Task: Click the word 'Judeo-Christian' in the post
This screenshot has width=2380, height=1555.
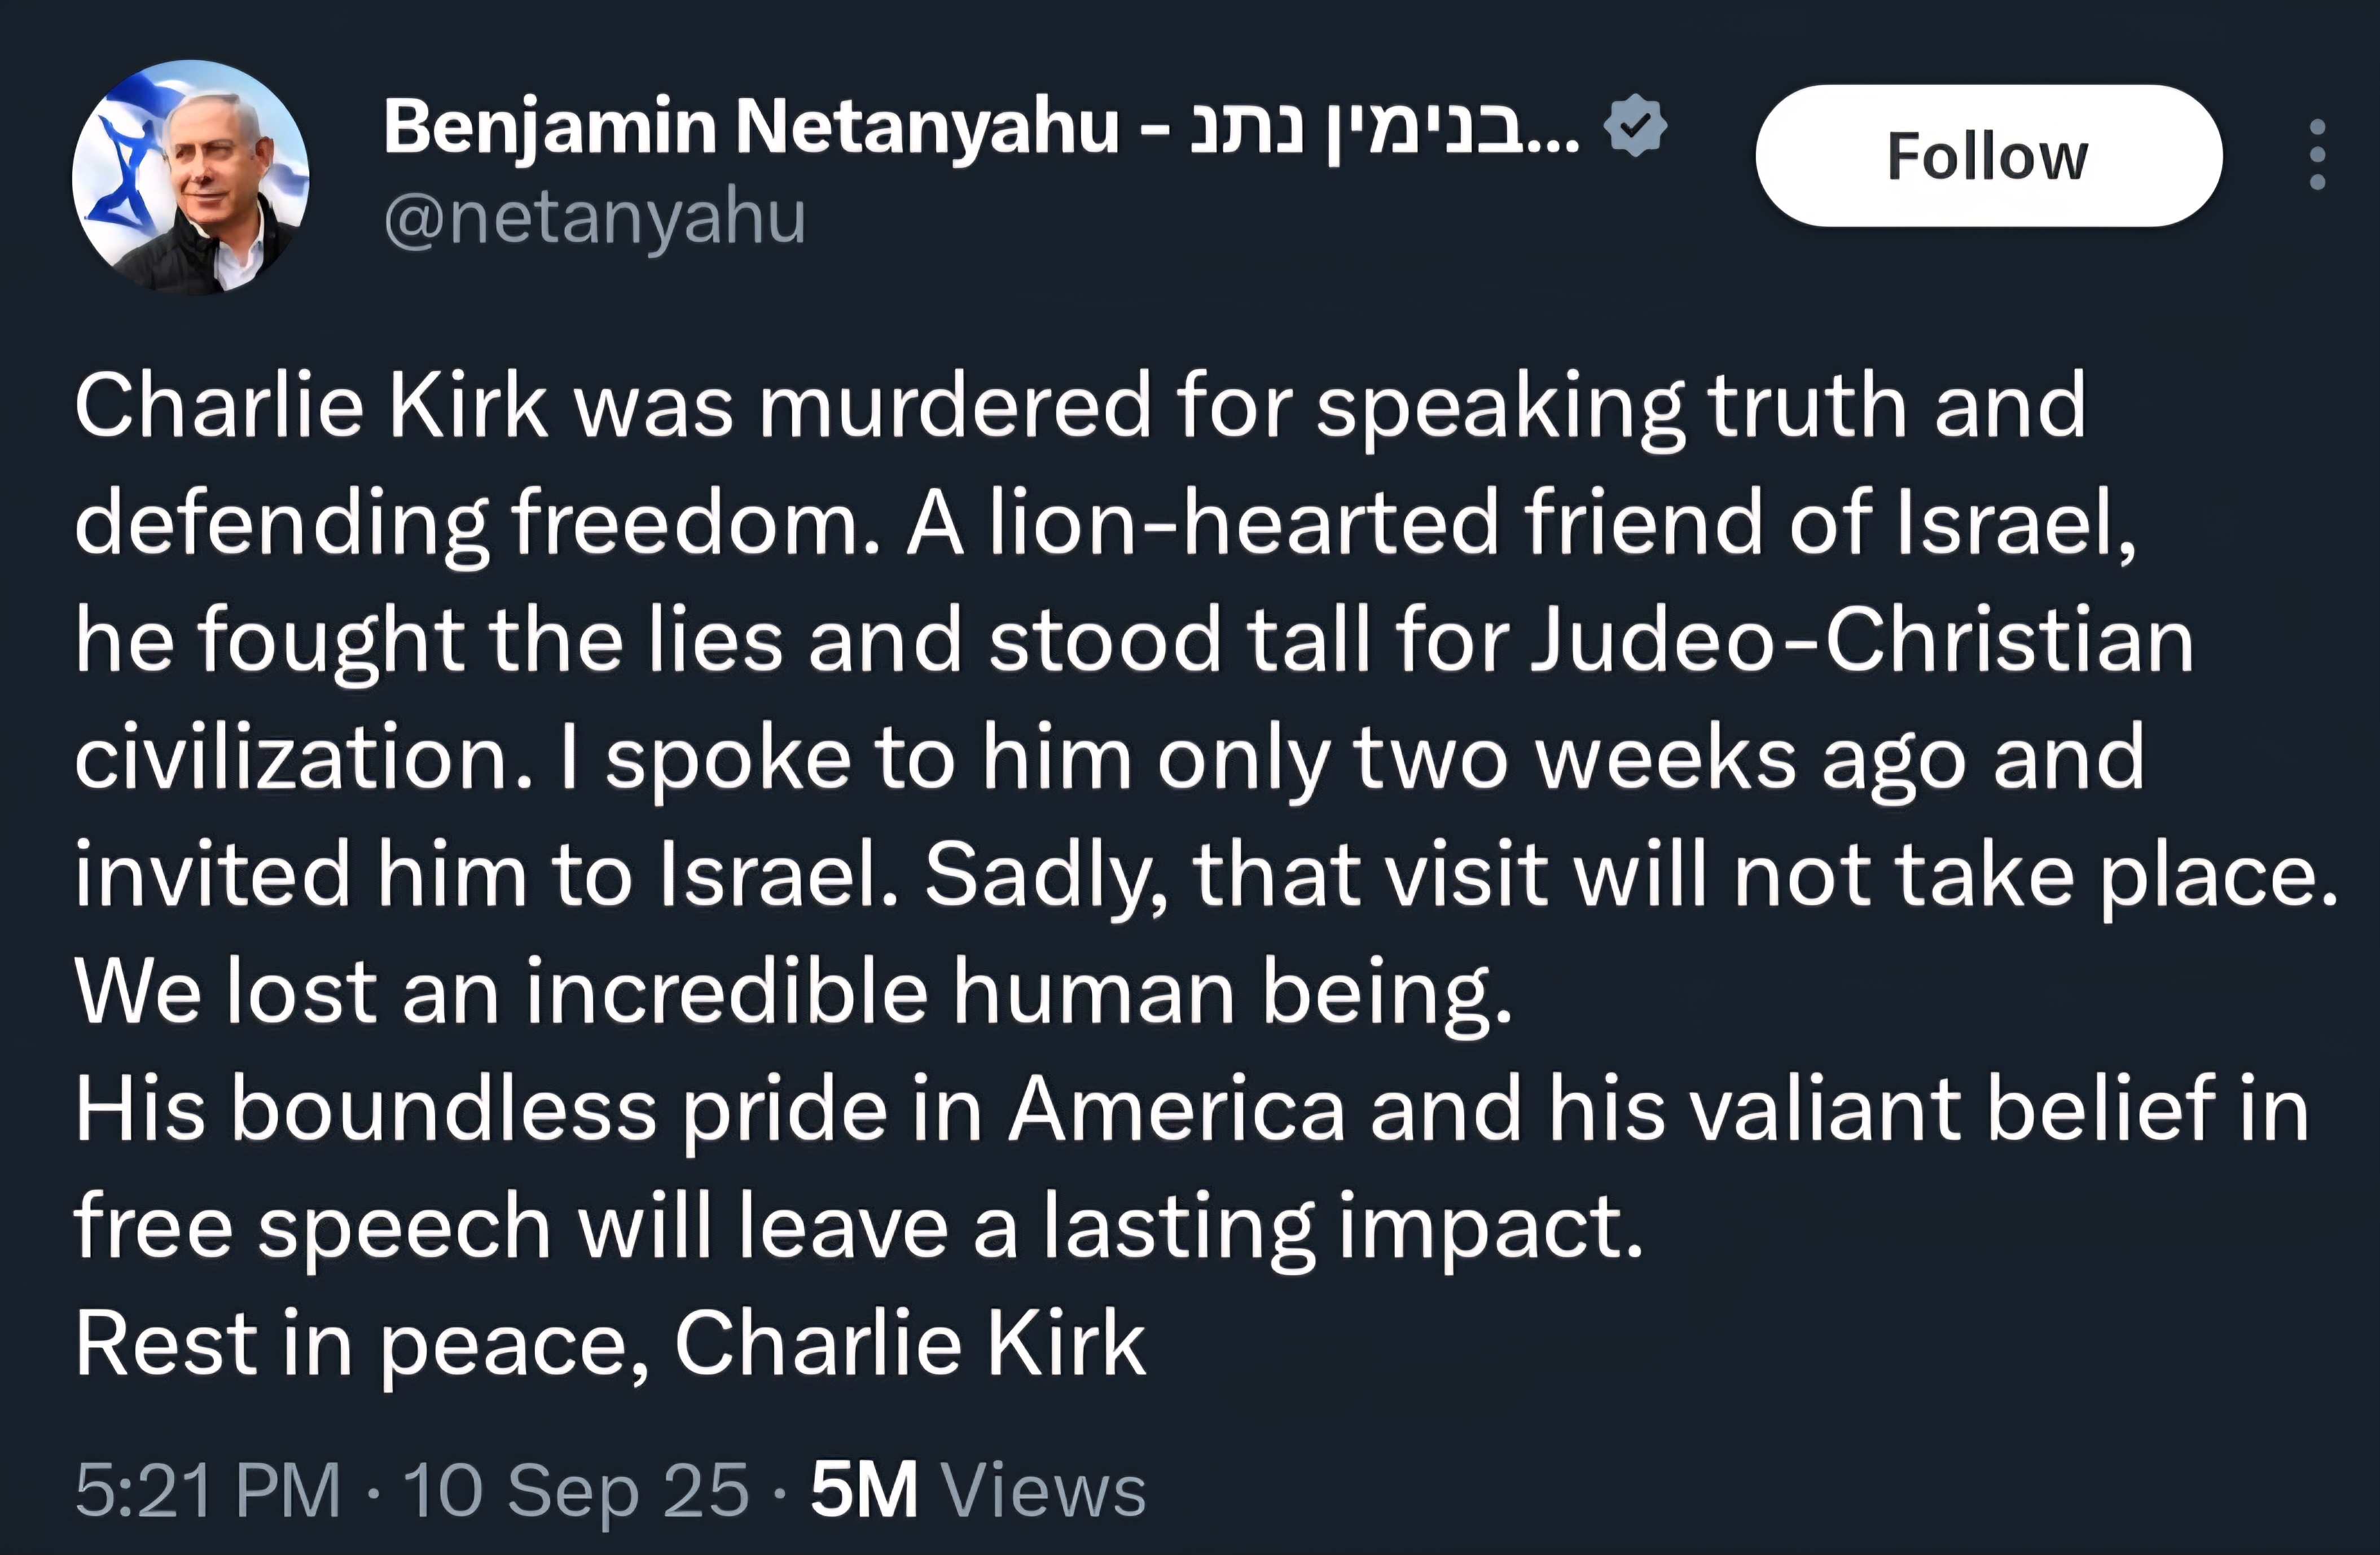Action: point(1862,640)
